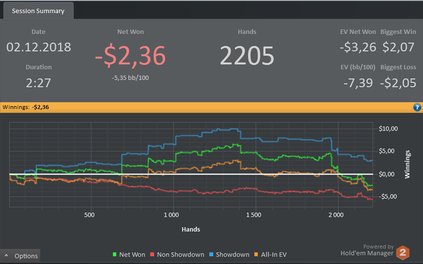Image resolution: width=423 pixels, height=264 pixels.
Task: Toggle the blue Showdown legend swatch
Action: (x=211, y=254)
